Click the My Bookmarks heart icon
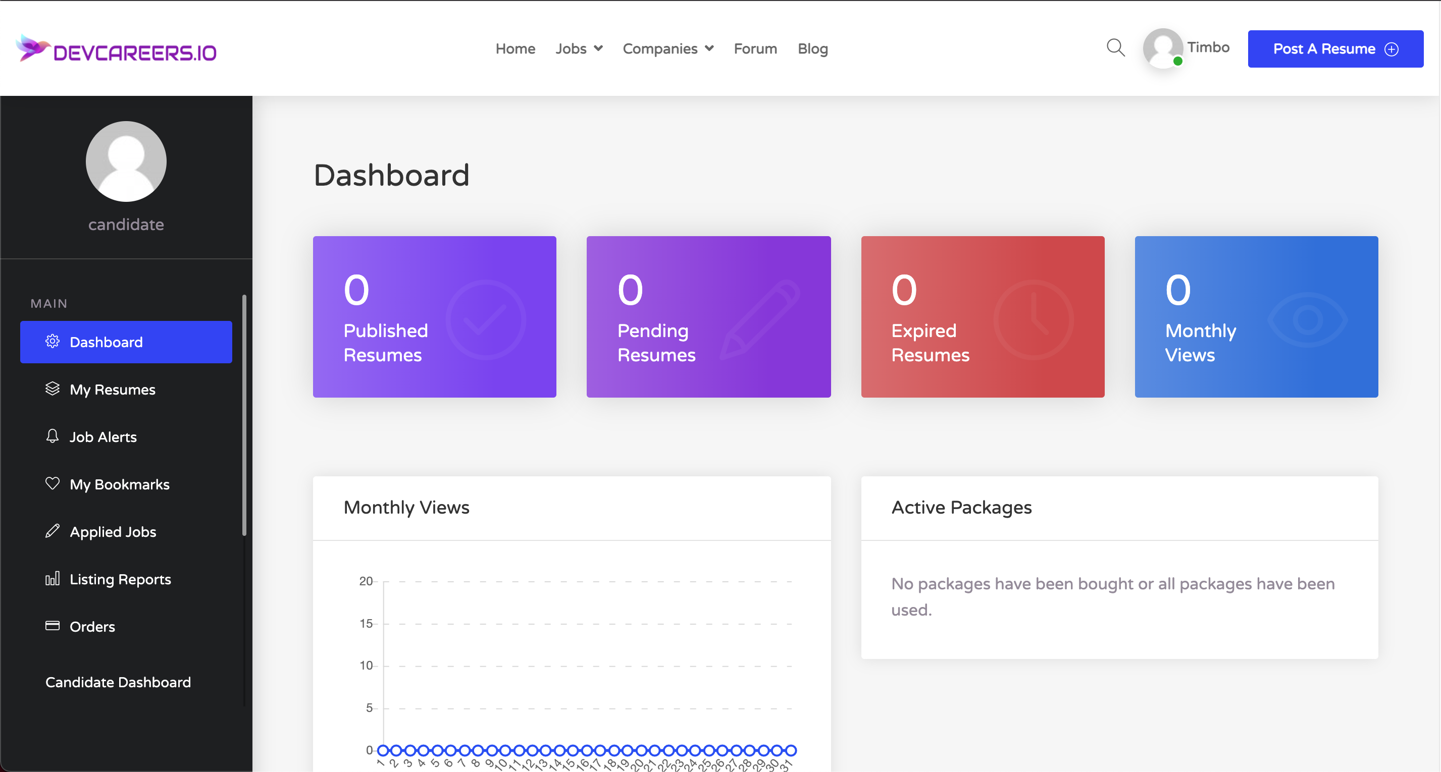1441x772 pixels. point(52,483)
